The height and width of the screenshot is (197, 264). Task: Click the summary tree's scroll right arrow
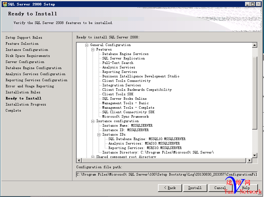pos(249,160)
